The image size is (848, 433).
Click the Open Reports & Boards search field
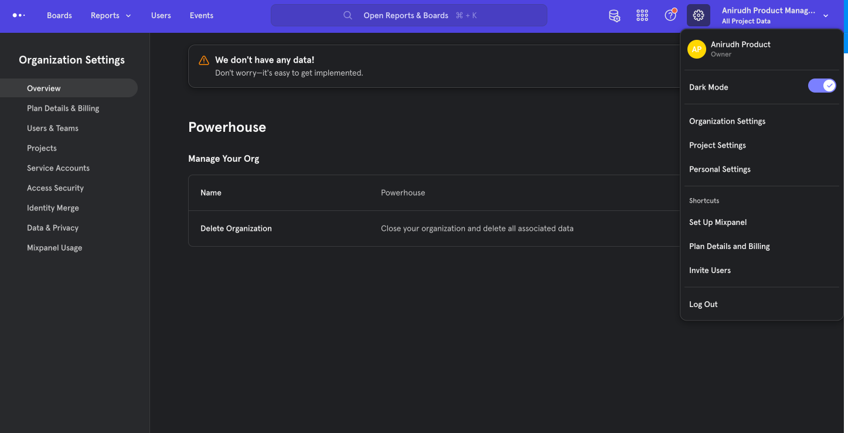point(409,15)
